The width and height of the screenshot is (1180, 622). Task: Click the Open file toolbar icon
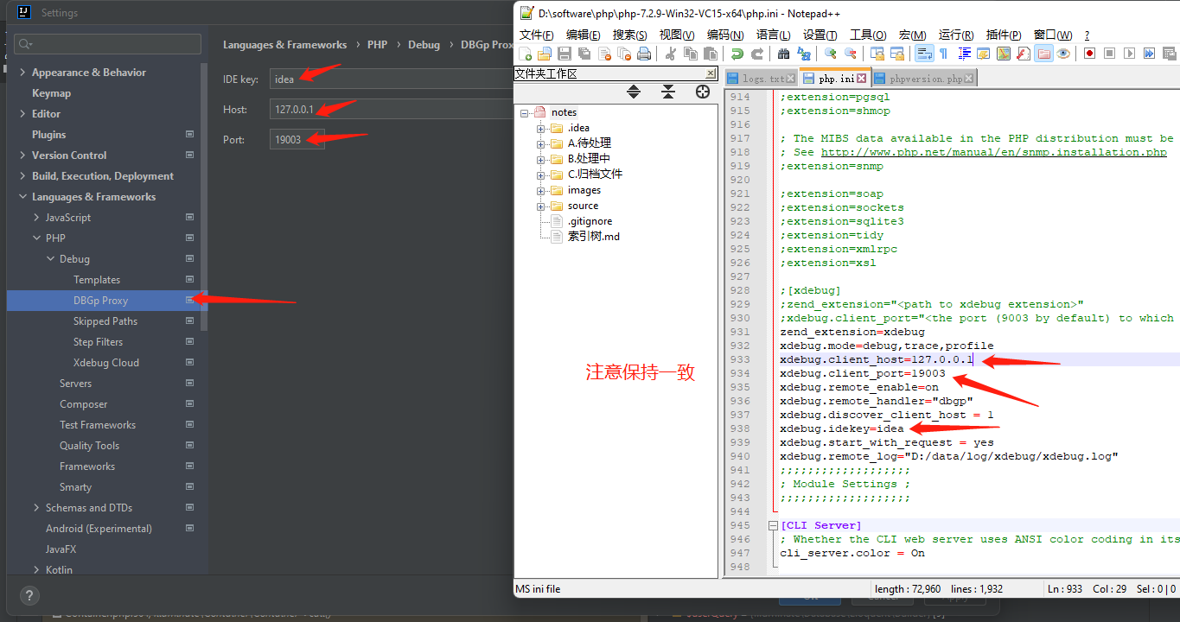[x=545, y=54]
